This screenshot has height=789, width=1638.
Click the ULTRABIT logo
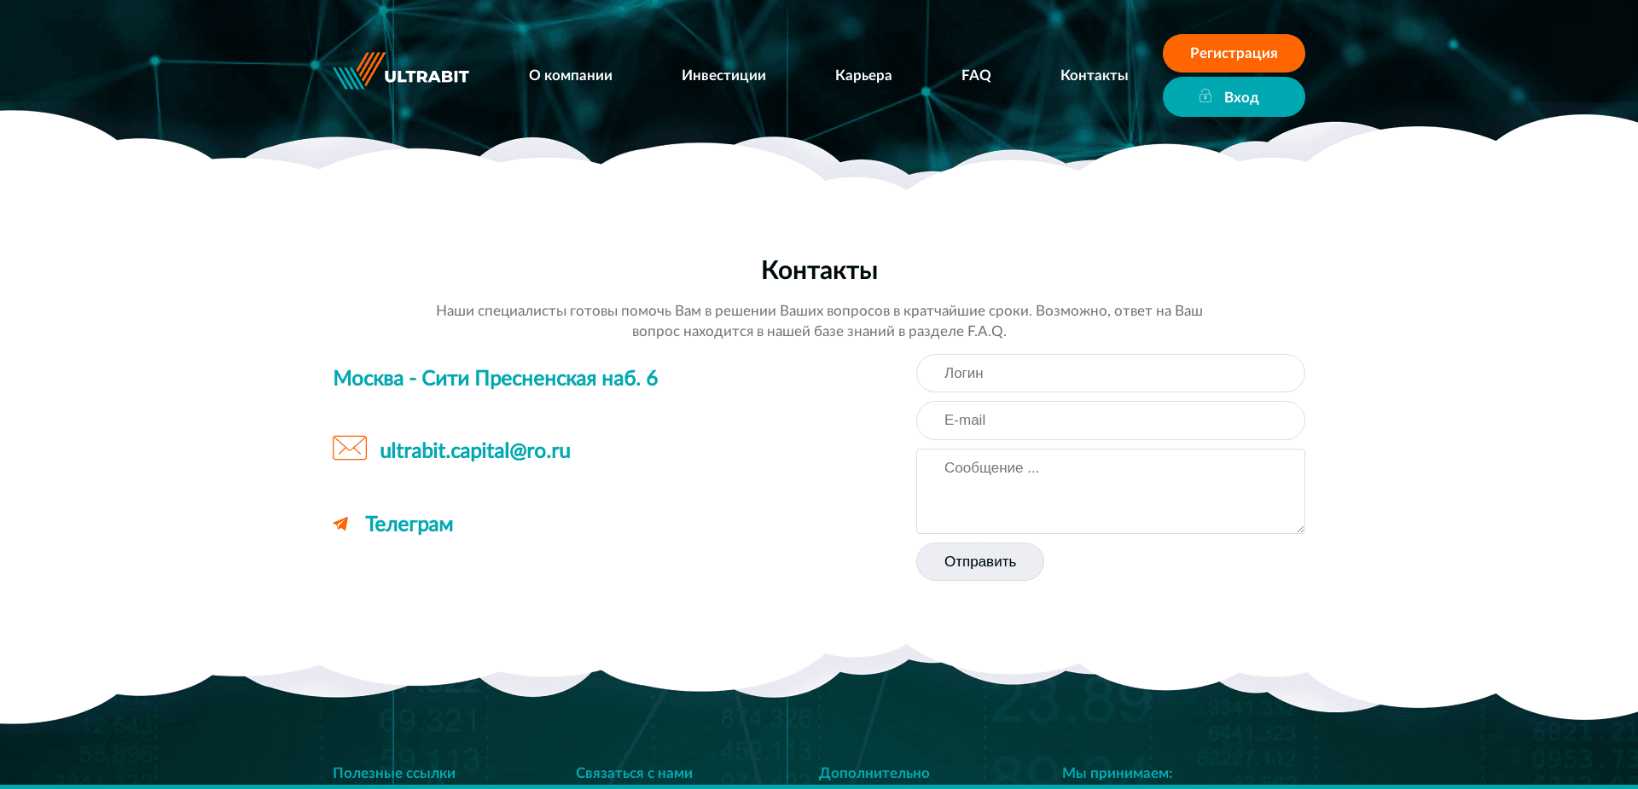tap(401, 75)
